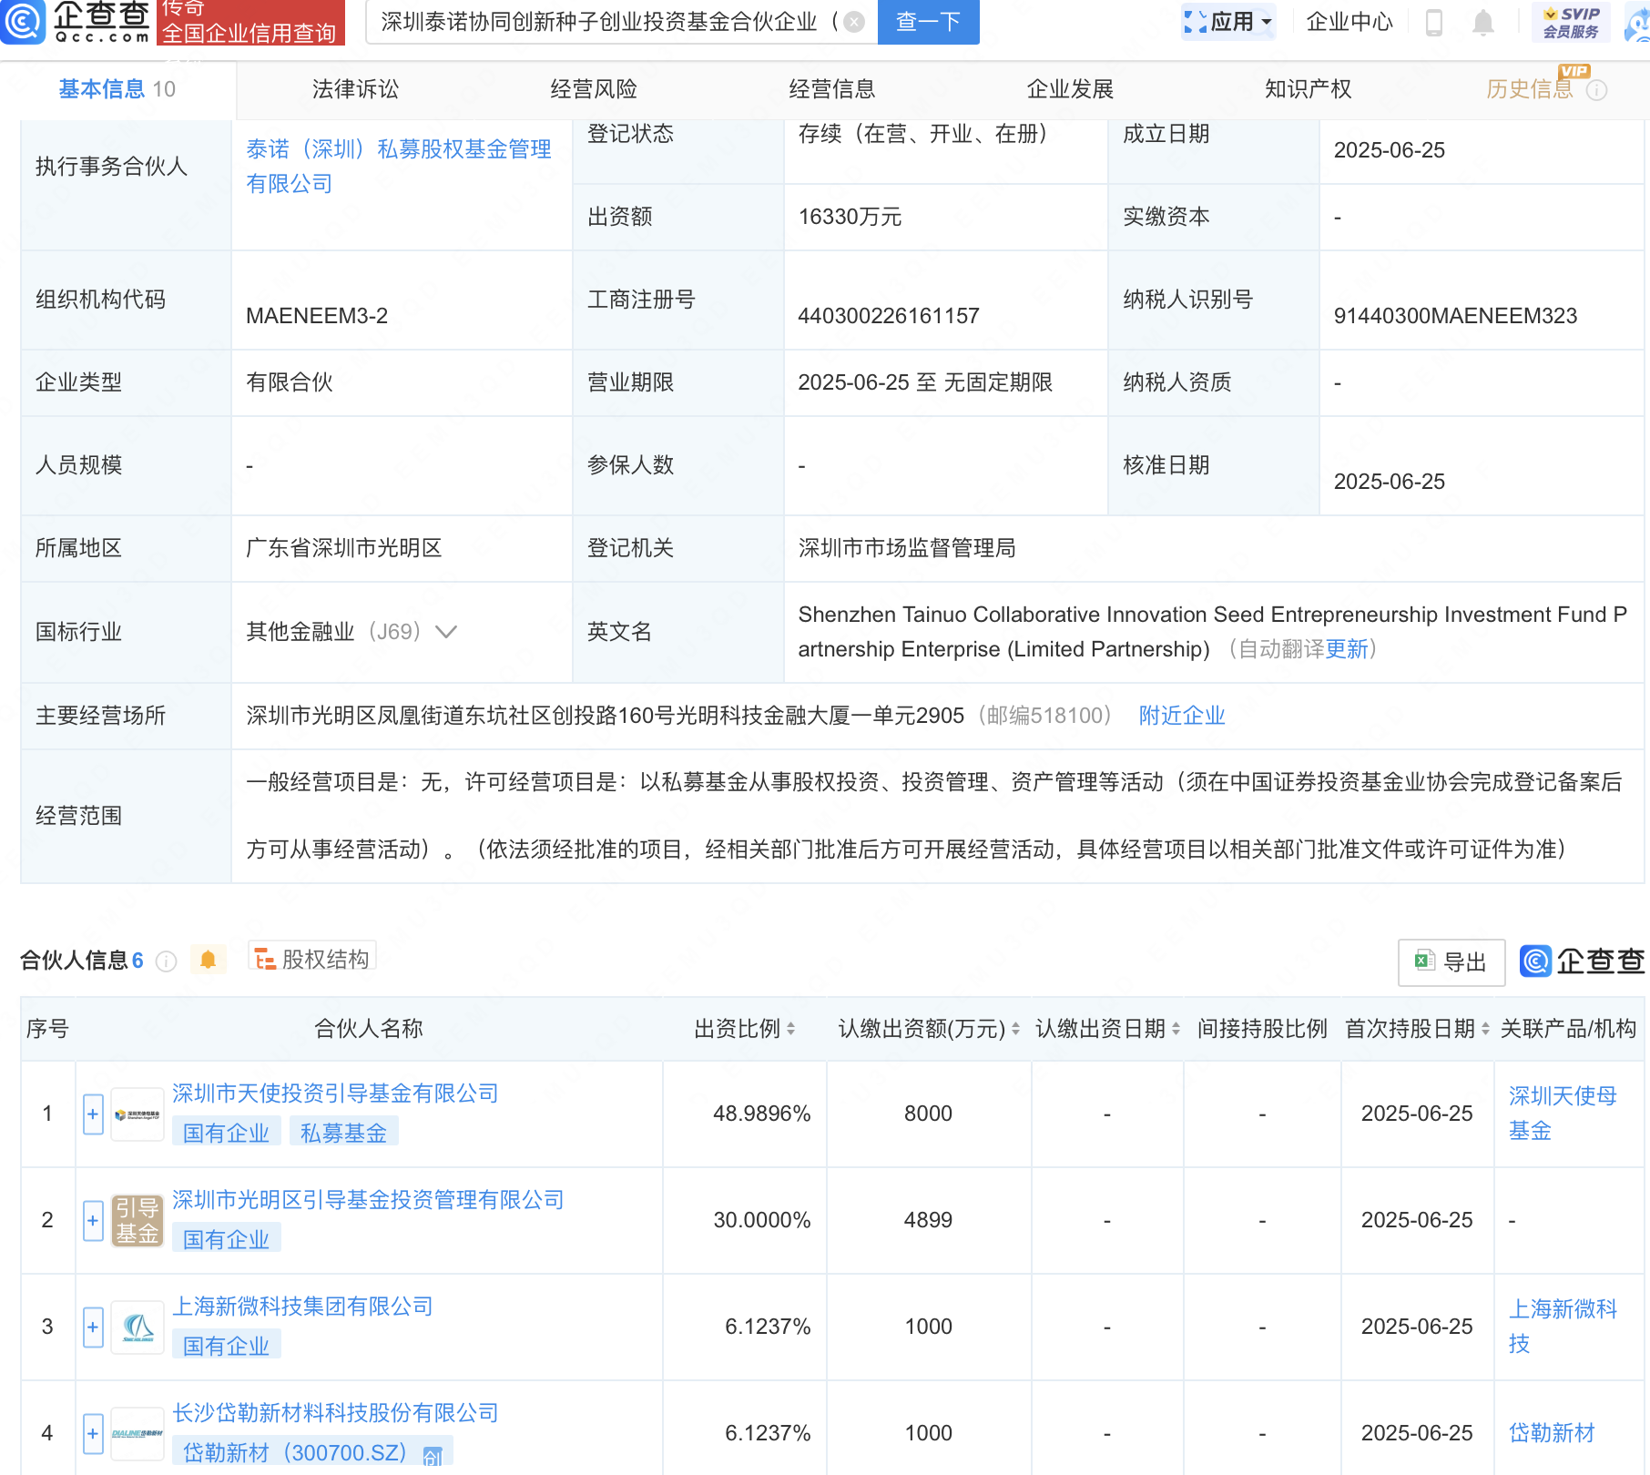Click the 国有企业 tag in row 3
This screenshot has width=1650, height=1475.
coord(227,1347)
